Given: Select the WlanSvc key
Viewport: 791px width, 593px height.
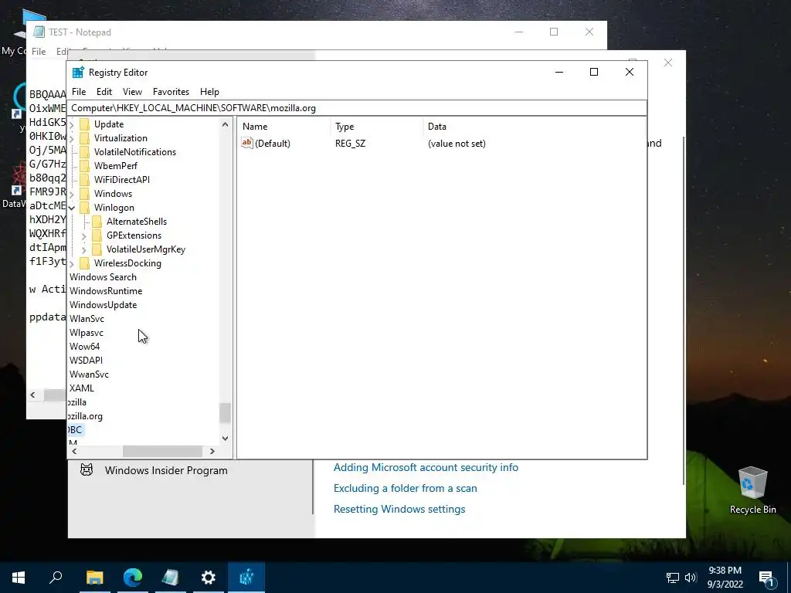Looking at the screenshot, I should pyautogui.click(x=87, y=319).
